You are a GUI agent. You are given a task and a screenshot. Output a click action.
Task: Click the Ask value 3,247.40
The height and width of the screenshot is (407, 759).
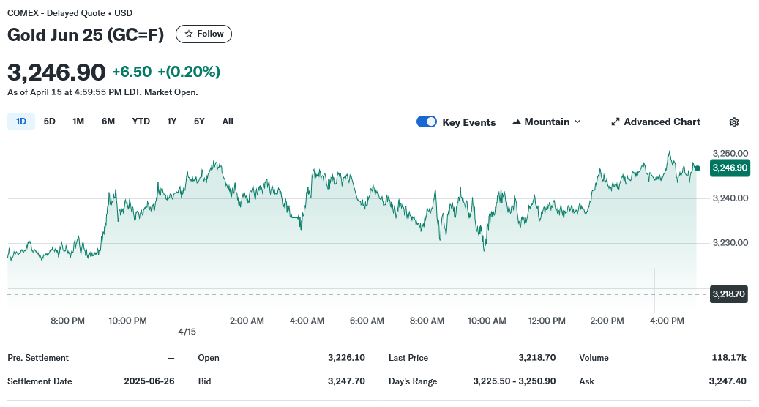pos(728,381)
